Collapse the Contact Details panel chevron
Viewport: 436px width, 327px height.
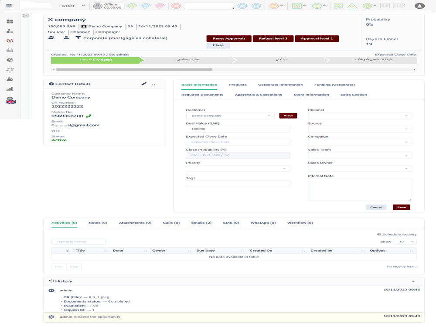153,84
